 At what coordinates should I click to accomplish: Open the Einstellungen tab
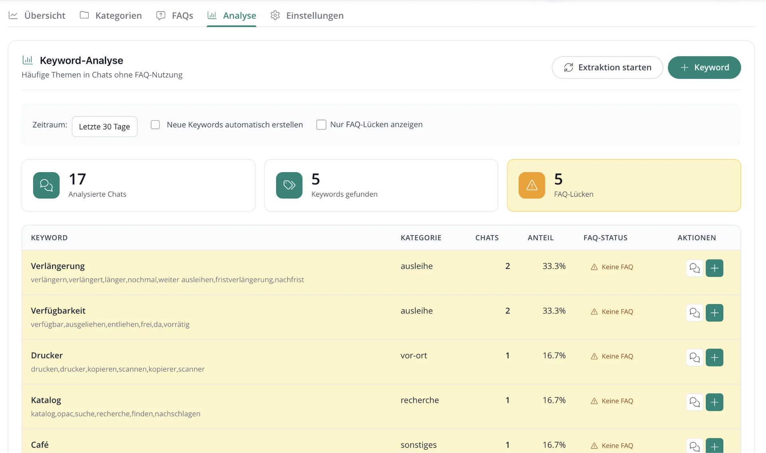(307, 16)
